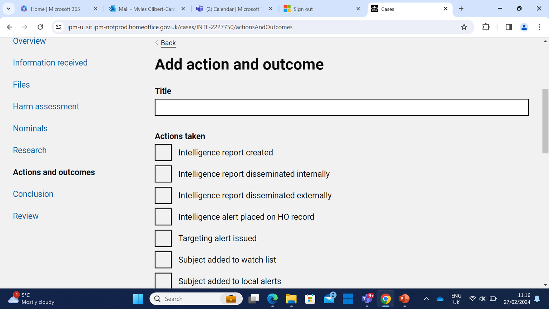Toggle the browser side panel
The image size is (549, 309).
(x=509, y=27)
